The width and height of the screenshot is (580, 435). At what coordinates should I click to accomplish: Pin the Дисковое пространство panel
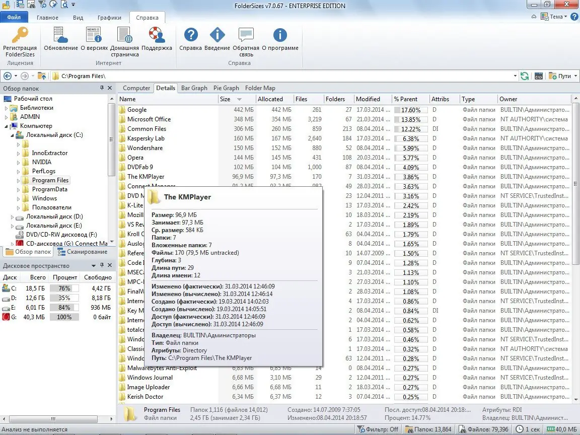coord(102,266)
